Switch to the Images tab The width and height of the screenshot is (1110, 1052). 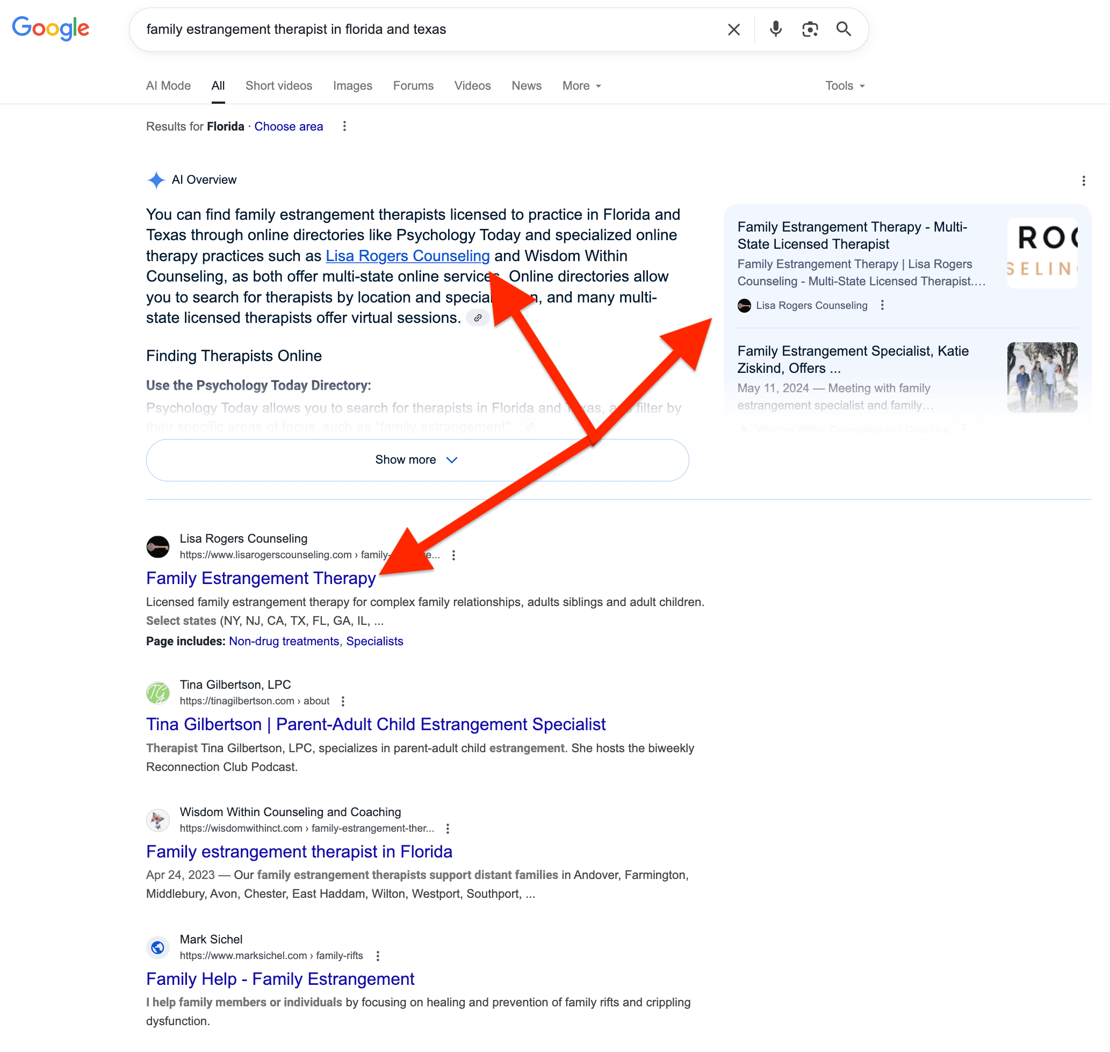tap(352, 86)
